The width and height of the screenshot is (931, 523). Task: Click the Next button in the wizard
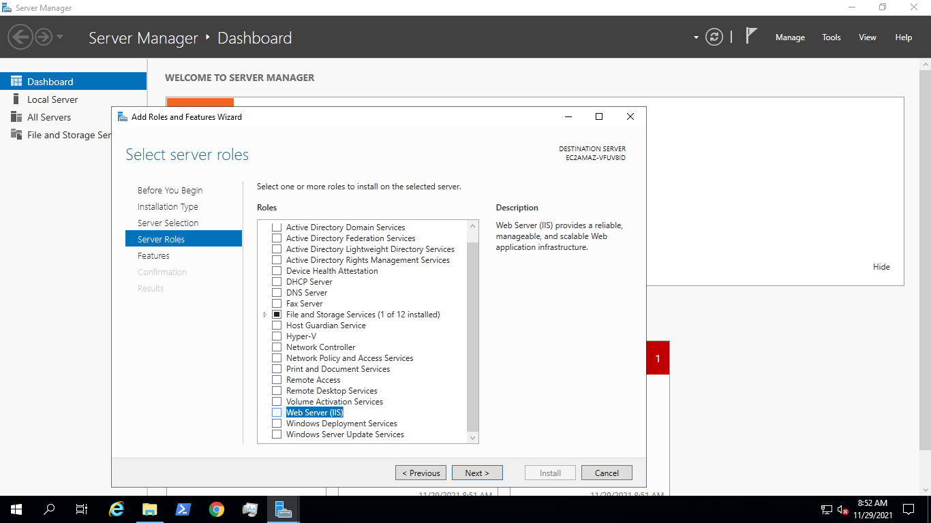(477, 472)
